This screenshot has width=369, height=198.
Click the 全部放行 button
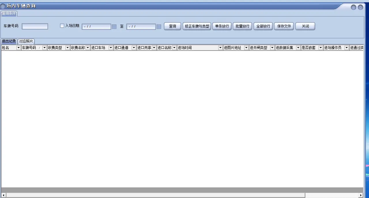pyautogui.click(x=263, y=26)
